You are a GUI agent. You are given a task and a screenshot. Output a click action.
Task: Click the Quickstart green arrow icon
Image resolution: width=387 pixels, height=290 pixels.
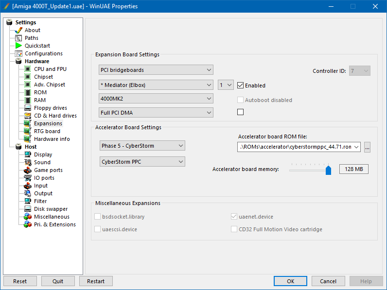tap(19, 46)
